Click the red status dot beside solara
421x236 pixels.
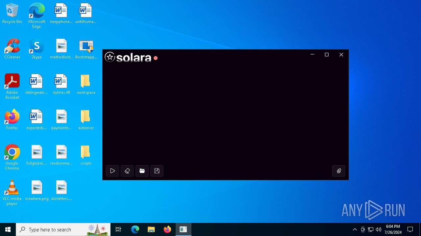pos(156,58)
